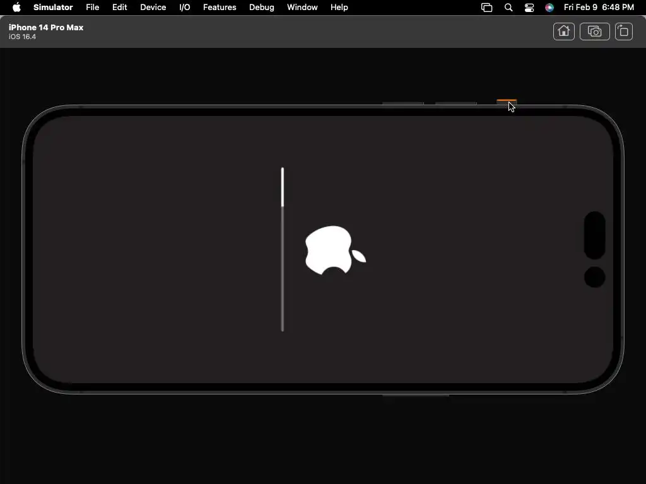The image size is (646, 484).
Task: Open the Device menu
Action: click(153, 8)
